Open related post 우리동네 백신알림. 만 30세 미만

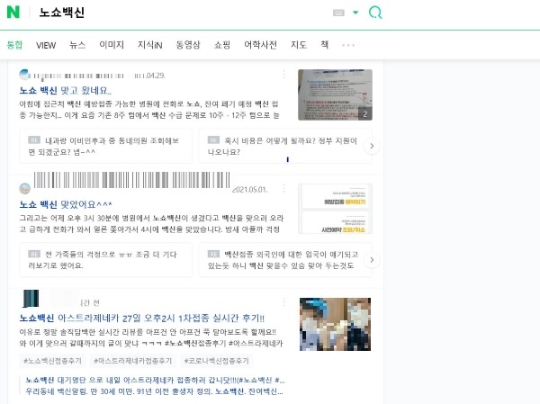[x=154, y=391]
